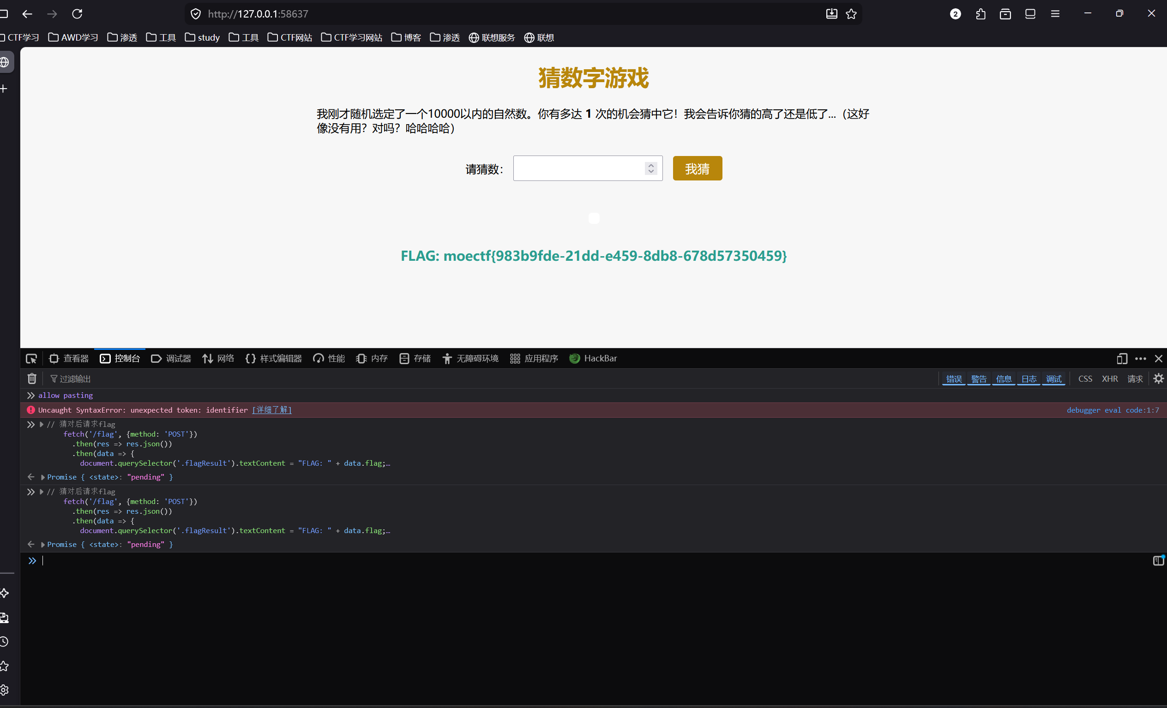Switch to the 存储 storage tab

click(x=415, y=359)
